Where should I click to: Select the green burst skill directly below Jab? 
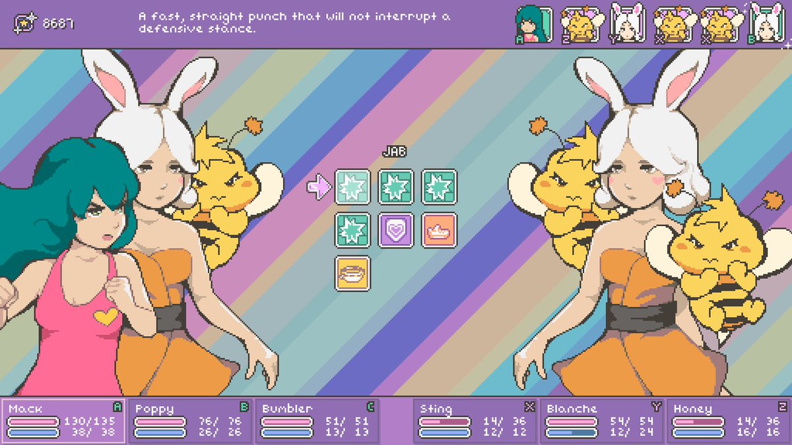pyautogui.click(x=352, y=230)
